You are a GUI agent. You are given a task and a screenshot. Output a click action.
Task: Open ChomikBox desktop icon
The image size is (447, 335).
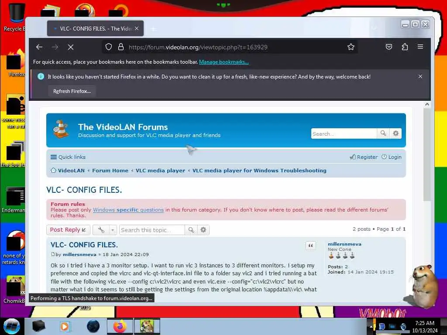(x=14, y=290)
